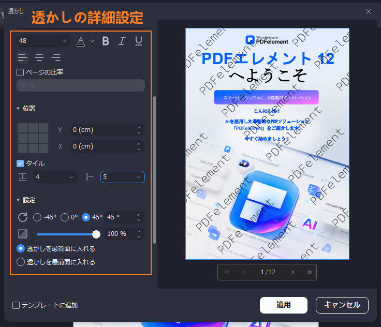This screenshot has height=327, width=381.
Task: Uncheck the タイル checkbox
Action: click(x=20, y=163)
